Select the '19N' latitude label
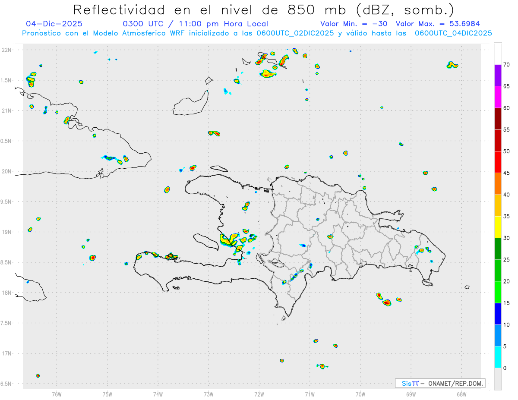Screen dimensions: 518x400 [x=6, y=232]
